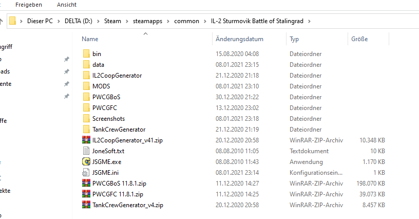Click the JSGME.ini configuration file icon
The width and height of the screenshot is (419, 219).
(x=86, y=172)
